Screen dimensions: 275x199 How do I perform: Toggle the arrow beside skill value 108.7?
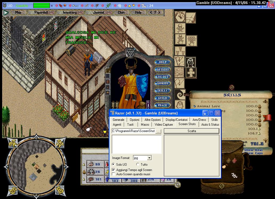(x=259, y=133)
